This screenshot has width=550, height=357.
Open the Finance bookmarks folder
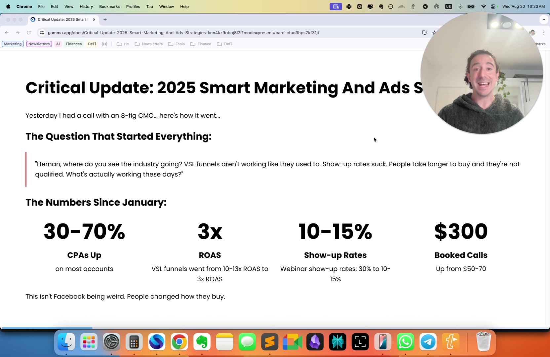201,44
